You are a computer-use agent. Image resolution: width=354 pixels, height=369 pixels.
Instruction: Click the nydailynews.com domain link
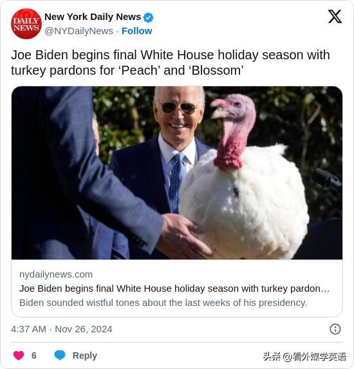coord(56,274)
